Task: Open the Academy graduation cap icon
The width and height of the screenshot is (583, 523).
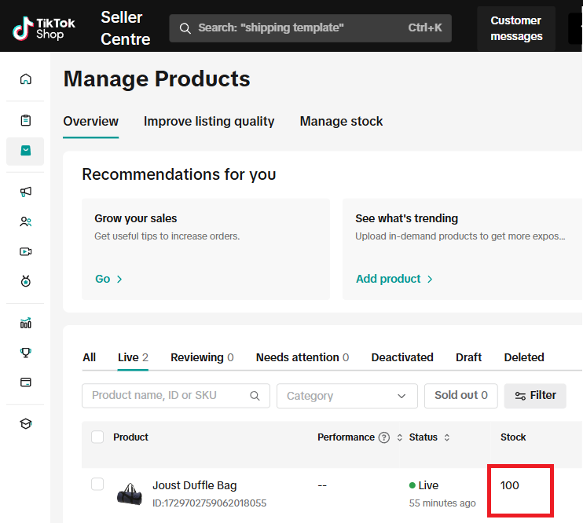Action: pos(26,424)
